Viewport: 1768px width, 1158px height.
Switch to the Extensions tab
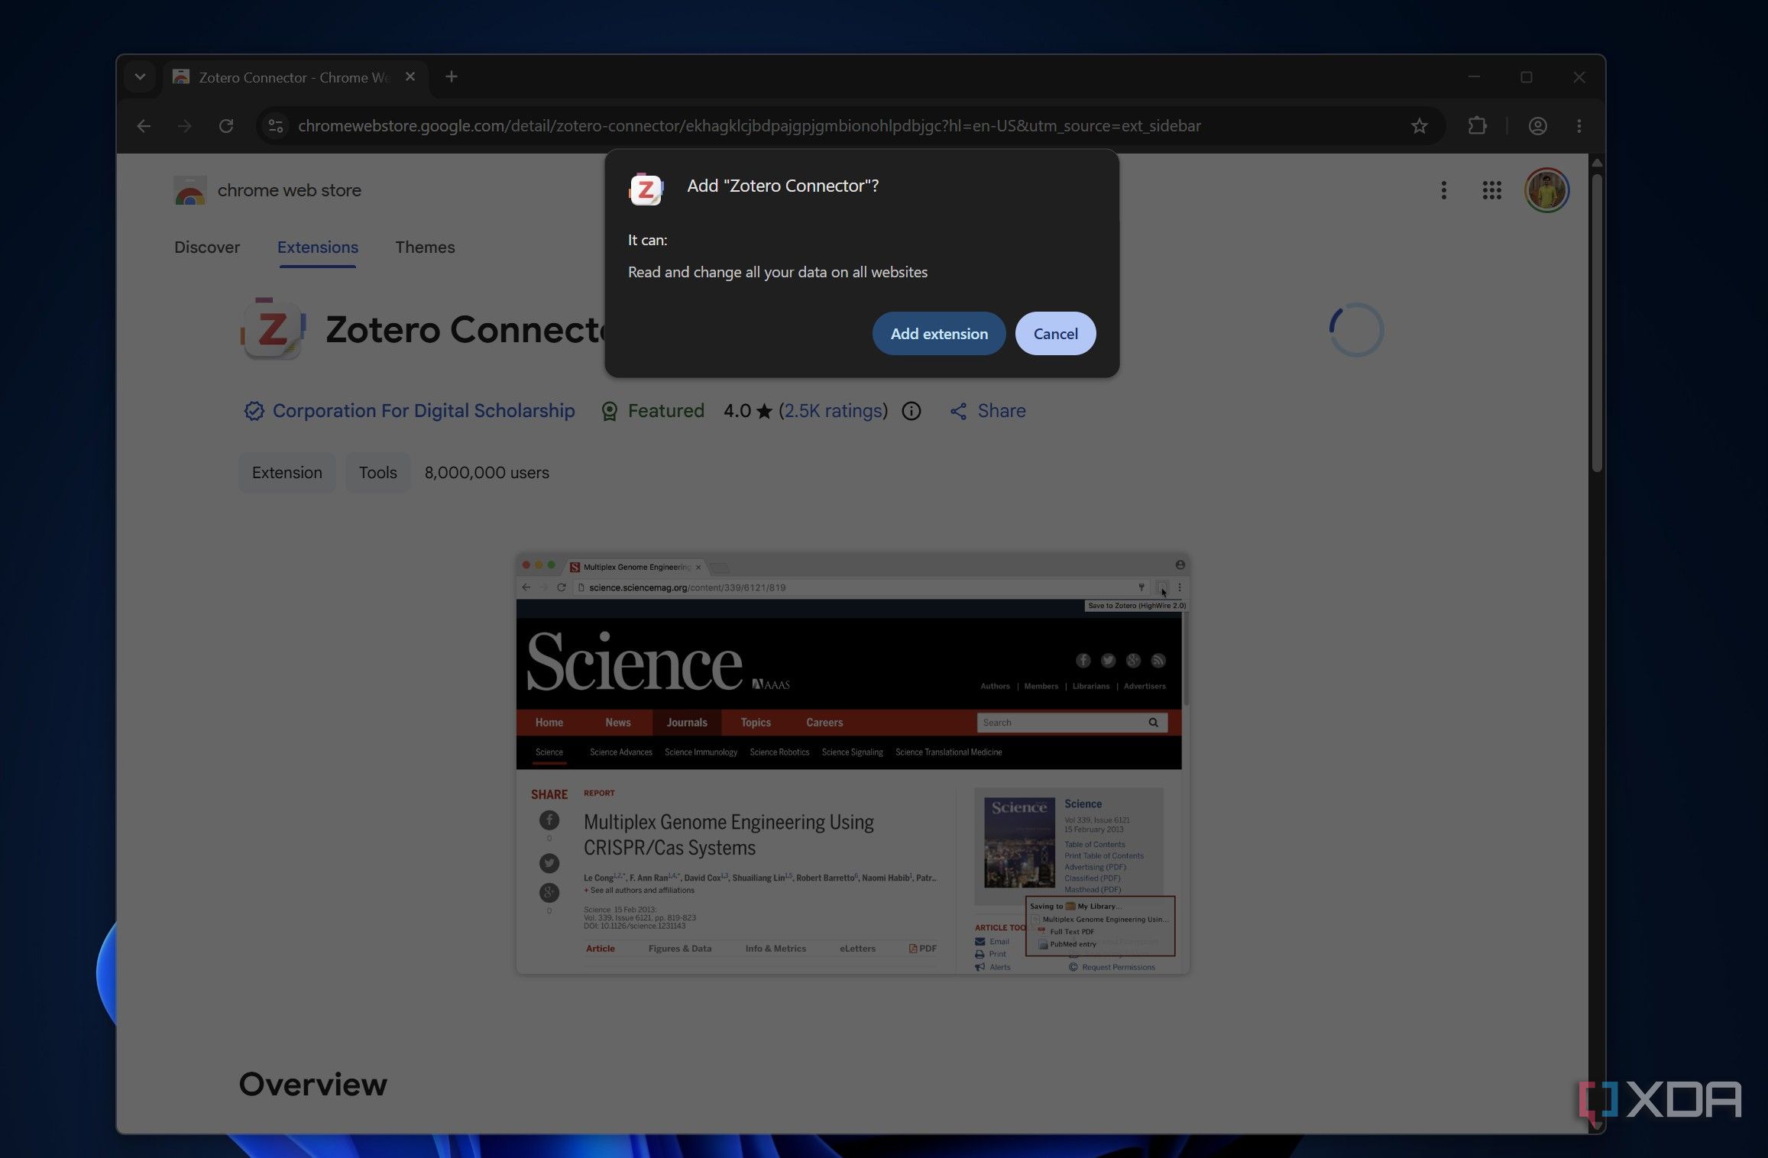tap(318, 247)
